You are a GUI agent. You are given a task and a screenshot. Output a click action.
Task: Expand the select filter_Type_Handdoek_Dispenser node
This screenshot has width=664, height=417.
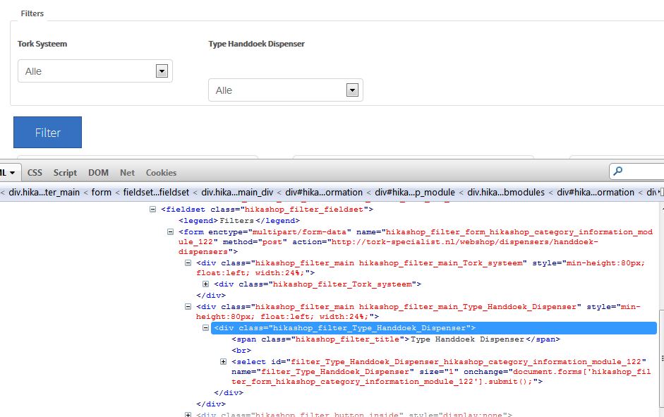coord(224,361)
